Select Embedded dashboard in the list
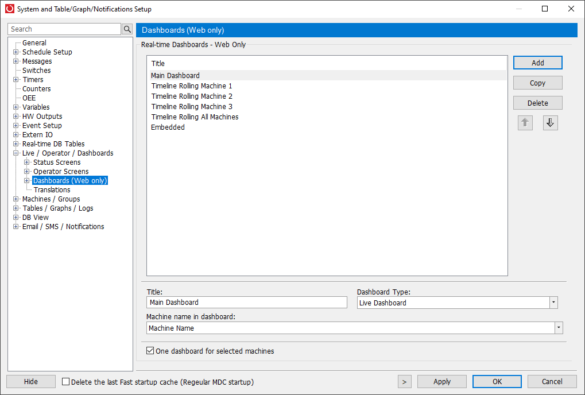Screen dimensions: 585x395 (x=328, y=127)
